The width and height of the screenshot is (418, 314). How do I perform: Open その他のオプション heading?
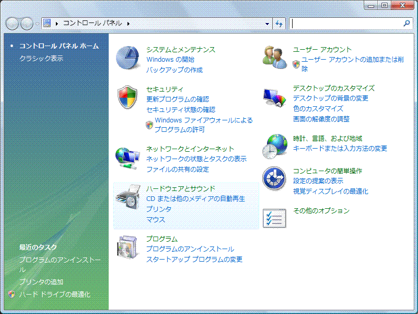(321, 210)
